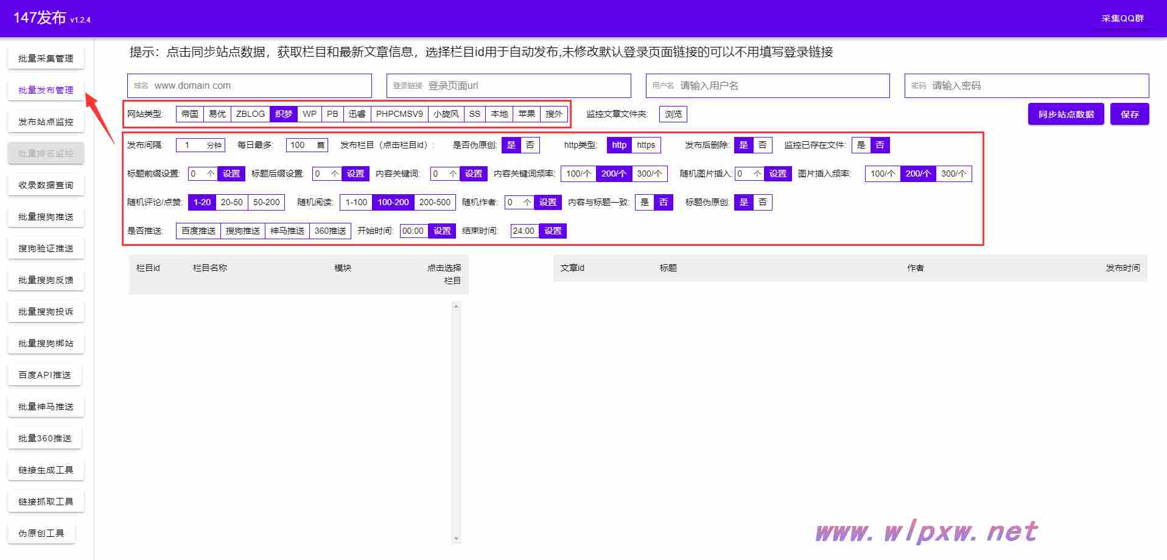The width and height of the screenshot is (1167, 560).
Task: Set 监控已存在文件 to 是
Action: pos(861,145)
